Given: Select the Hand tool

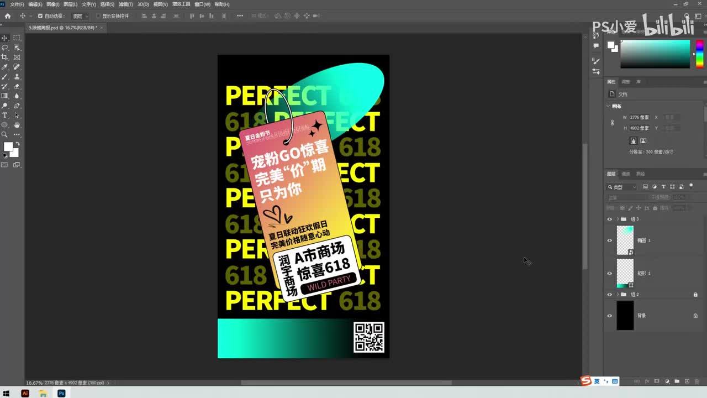Looking at the screenshot, I should [x=17, y=125].
